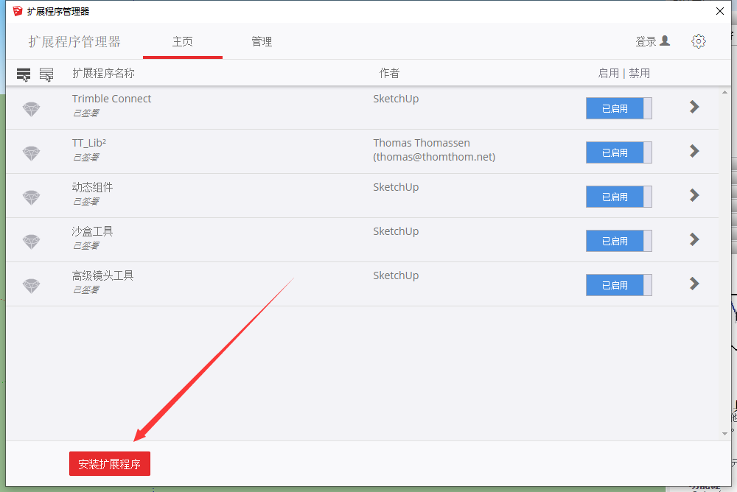The image size is (737, 492).
Task: Expand the 沙盒工具 row chevron
Action: [694, 239]
